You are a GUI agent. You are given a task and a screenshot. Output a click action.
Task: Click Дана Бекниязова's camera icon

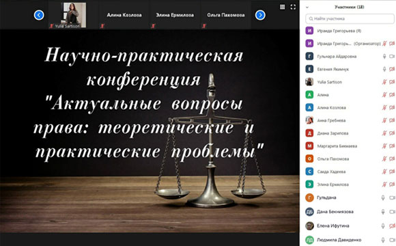[392, 212]
